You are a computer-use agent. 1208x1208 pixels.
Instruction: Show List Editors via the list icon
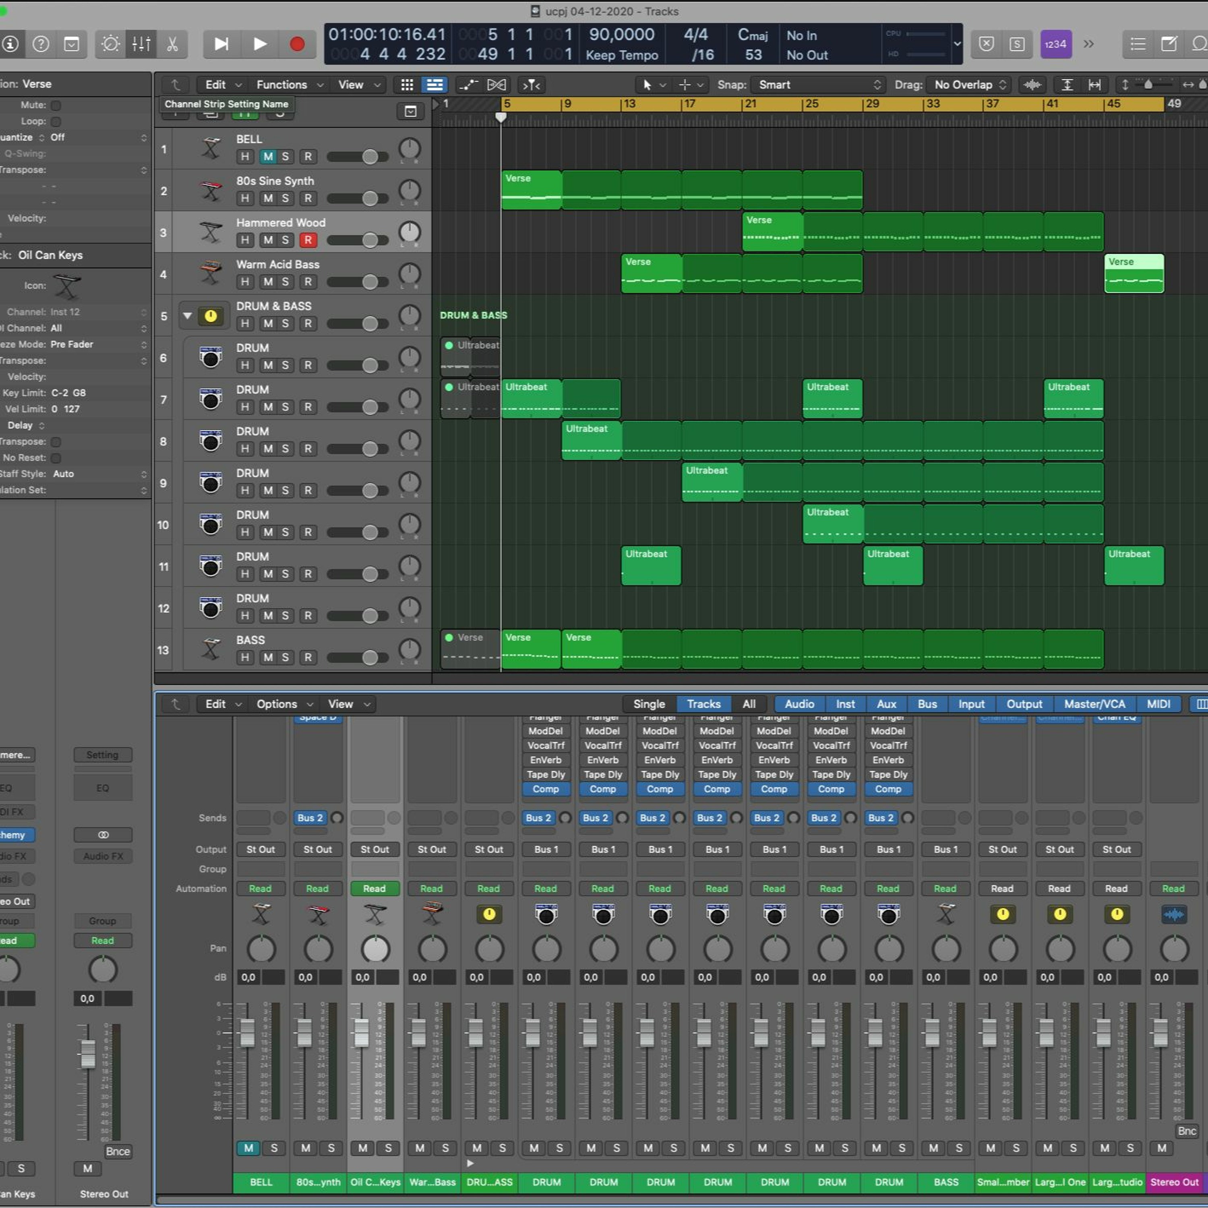[1138, 44]
